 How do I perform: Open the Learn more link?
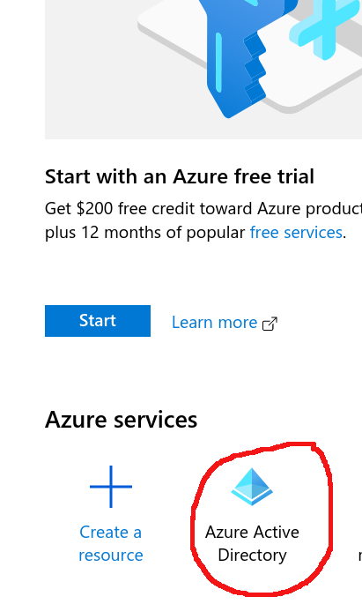point(214,323)
